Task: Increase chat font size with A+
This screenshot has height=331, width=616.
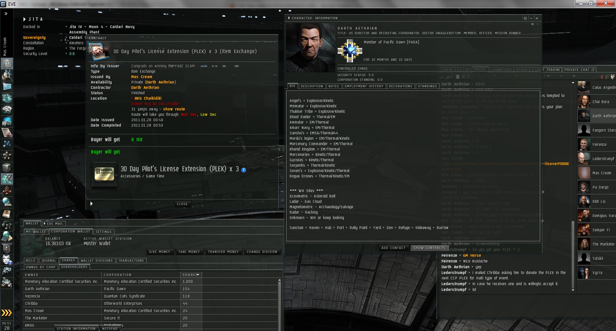Action: point(449,77)
